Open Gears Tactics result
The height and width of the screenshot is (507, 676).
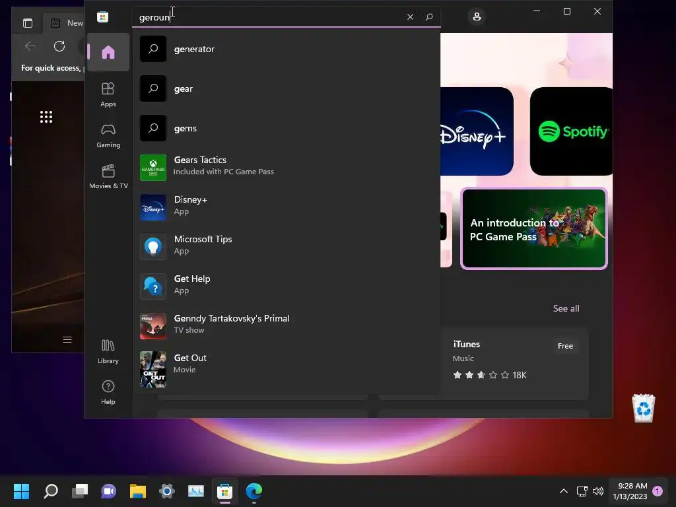click(x=287, y=167)
